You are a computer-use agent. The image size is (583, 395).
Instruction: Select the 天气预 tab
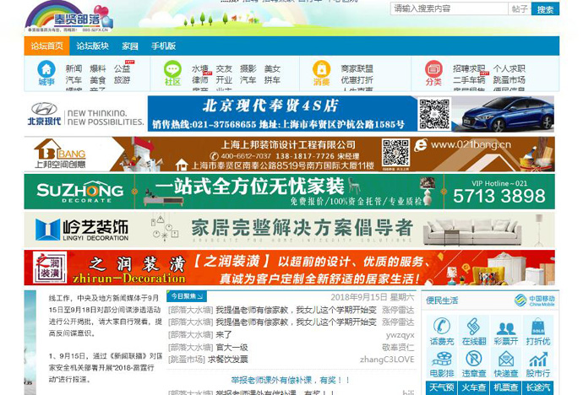[442, 387]
